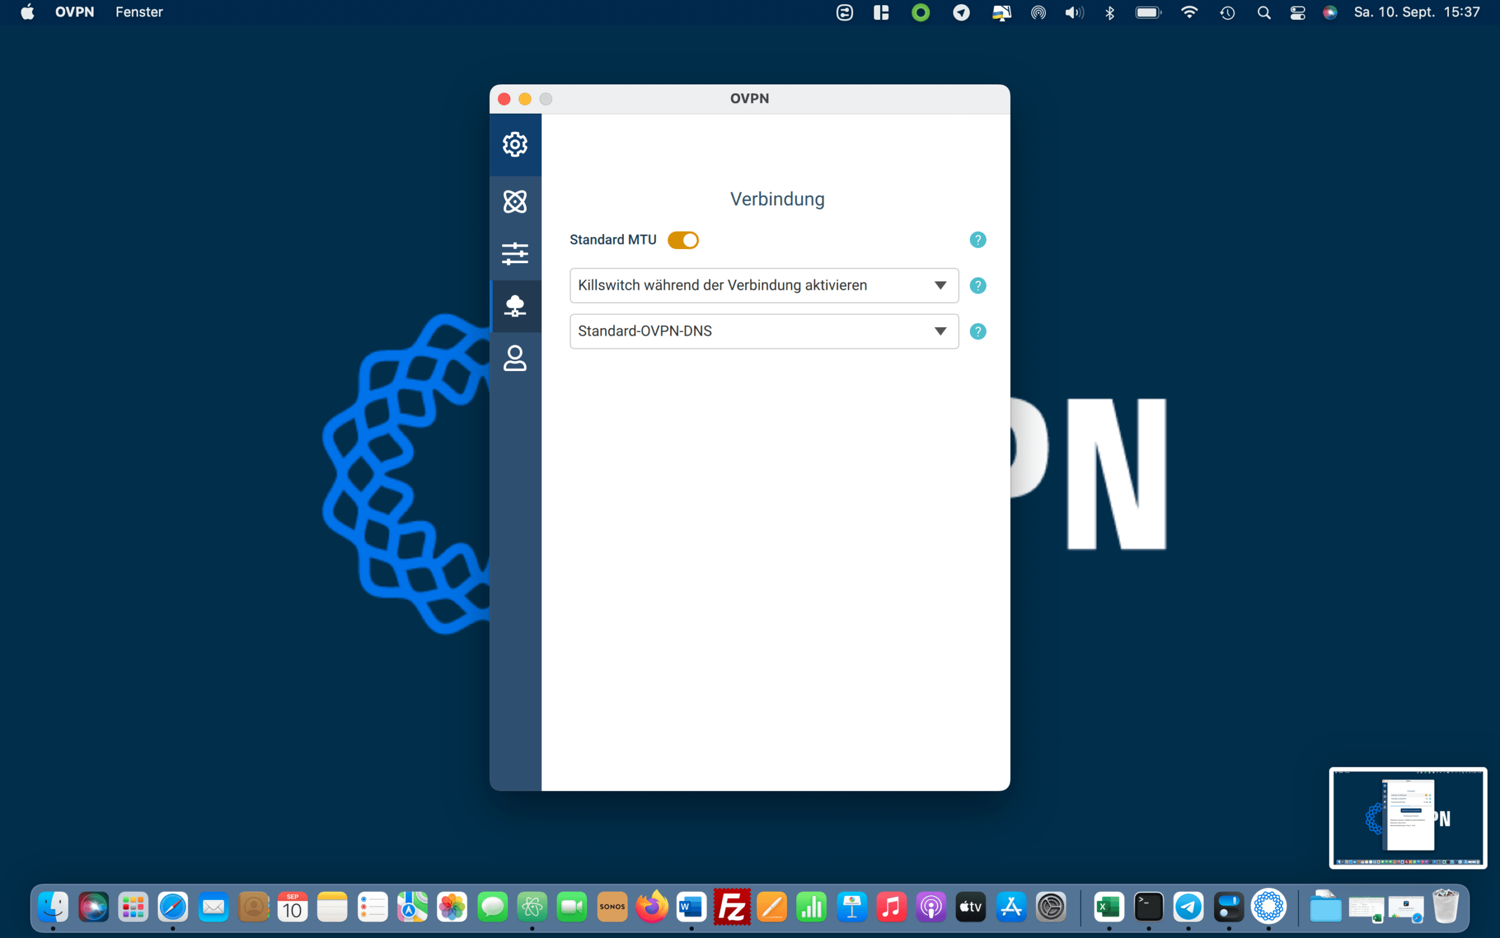Open the volume control in menu bar
The image size is (1500, 938).
[1074, 12]
